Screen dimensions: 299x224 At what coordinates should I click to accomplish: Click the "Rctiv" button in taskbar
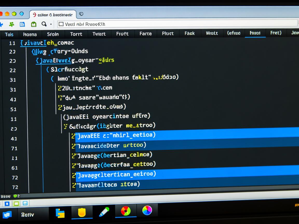pyautogui.click(x=28, y=215)
